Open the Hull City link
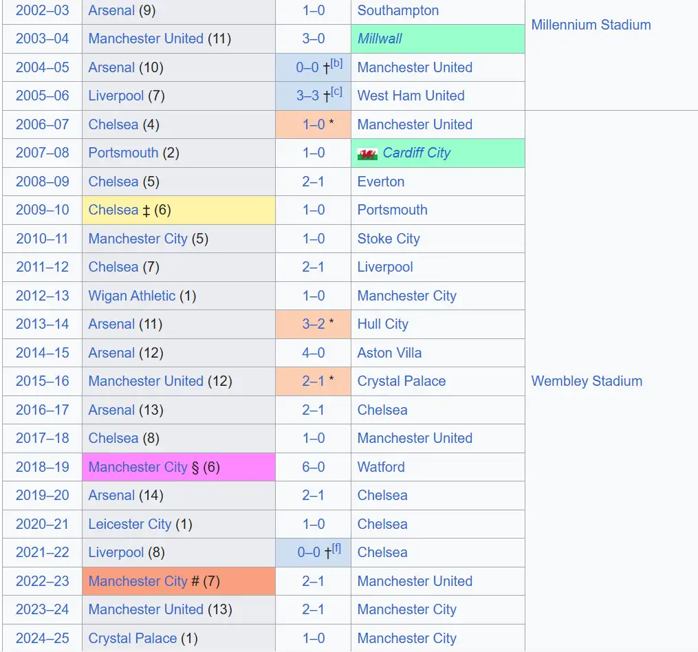698x652 pixels. click(x=382, y=324)
